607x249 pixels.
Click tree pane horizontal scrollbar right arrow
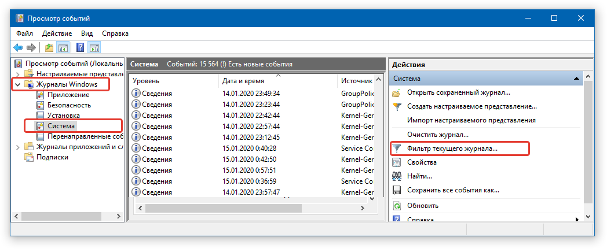point(119,217)
